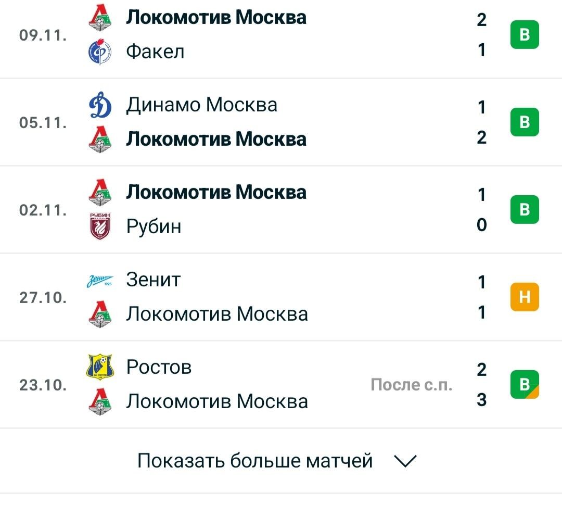Viewport: 562px width, 505px height.
Task: Click the Ростов club crest
Action: tap(100, 367)
